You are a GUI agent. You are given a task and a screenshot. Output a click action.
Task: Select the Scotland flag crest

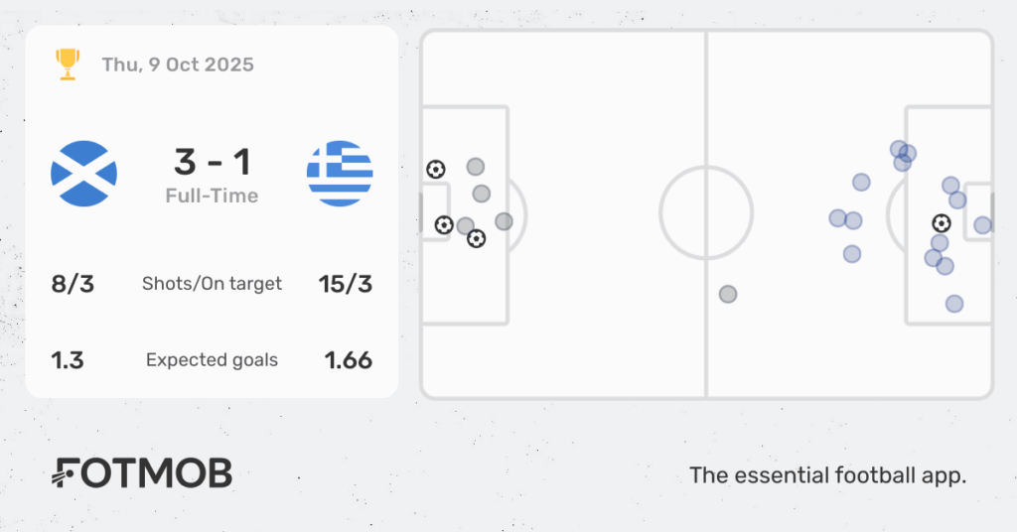click(83, 173)
